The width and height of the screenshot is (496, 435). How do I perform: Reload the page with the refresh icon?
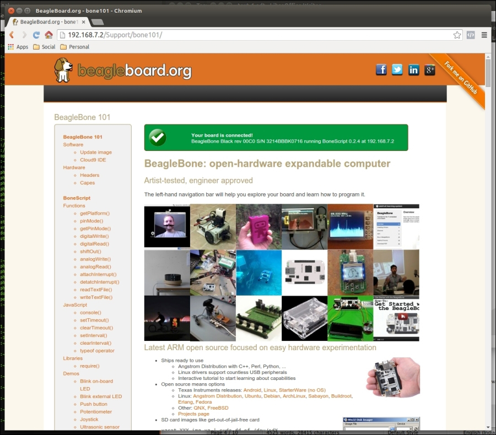click(36, 35)
